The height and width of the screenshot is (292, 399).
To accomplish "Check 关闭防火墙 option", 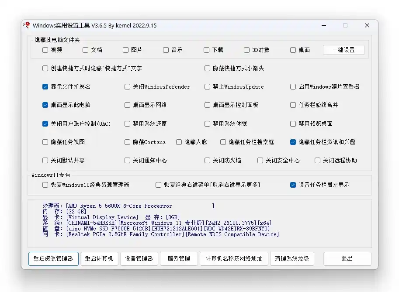I will (208, 160).
